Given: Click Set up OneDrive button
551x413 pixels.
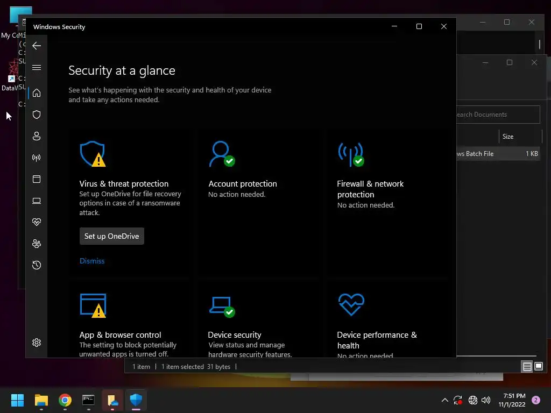Looking at the screenshot, I should 112,236.
